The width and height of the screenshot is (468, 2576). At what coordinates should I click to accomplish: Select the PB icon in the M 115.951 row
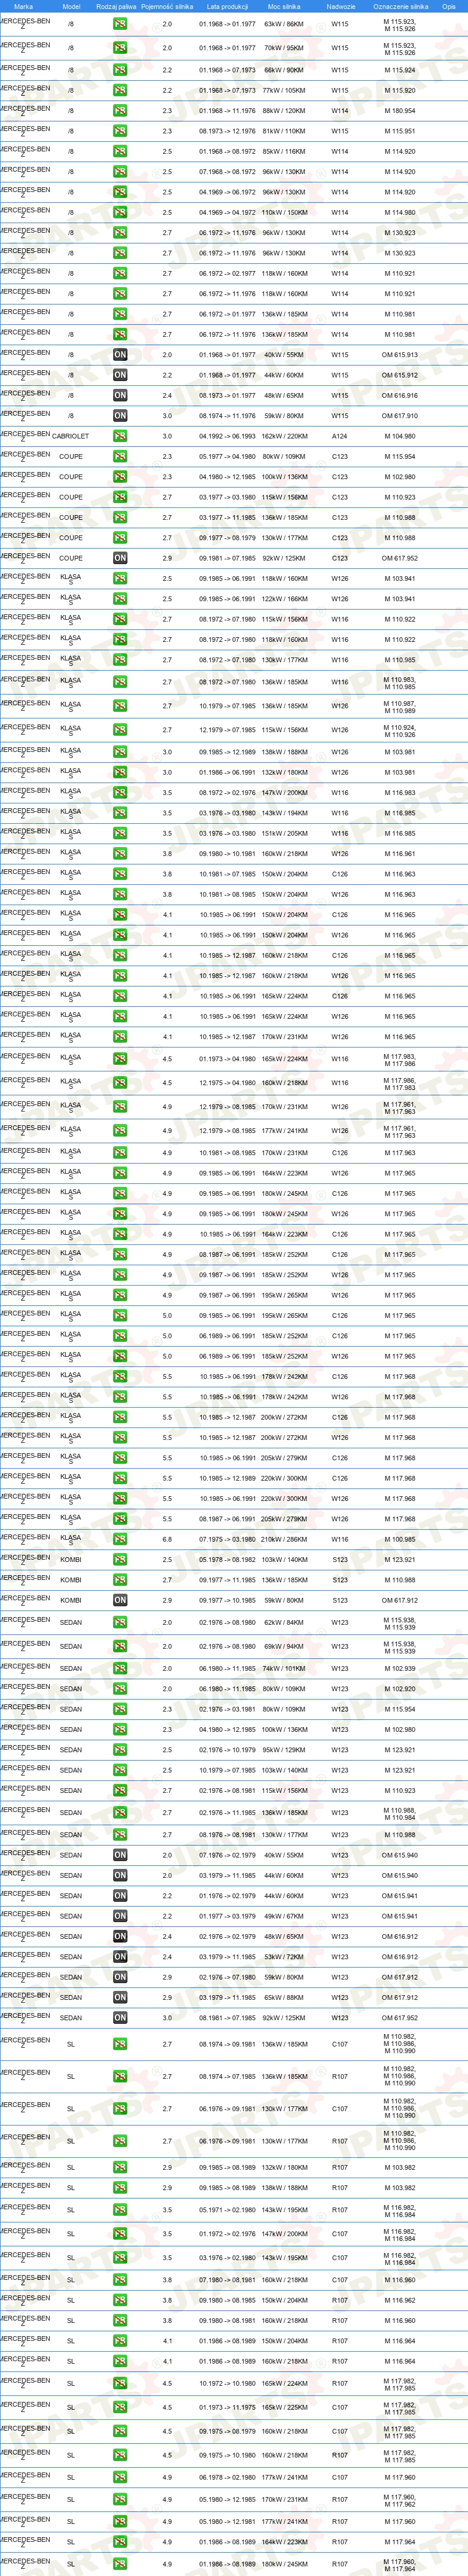[120, 131]
